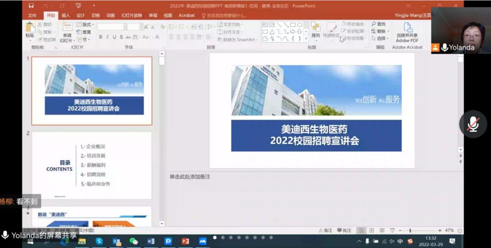Open the Select (选择) dropdown
491x248 pixels.
point(379,38)
